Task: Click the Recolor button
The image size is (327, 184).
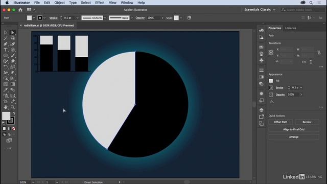Action: tap(307, 122)
